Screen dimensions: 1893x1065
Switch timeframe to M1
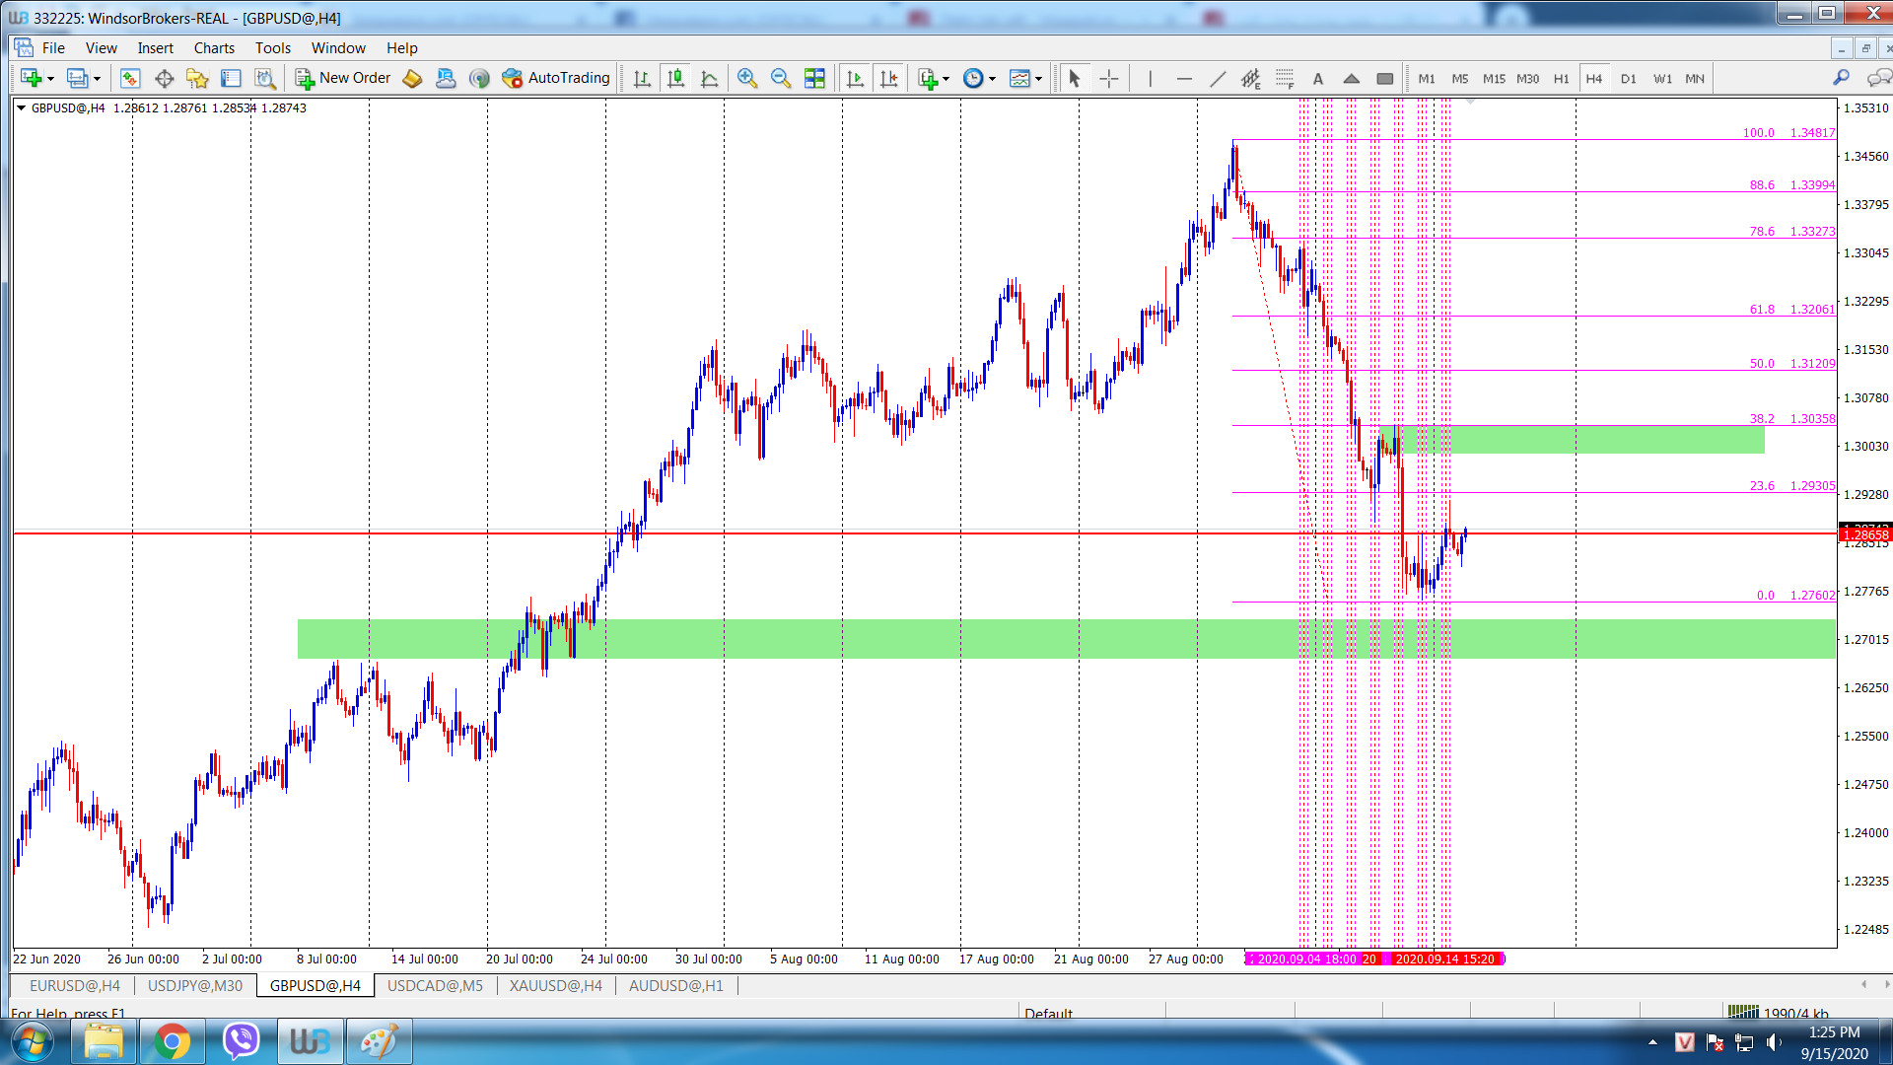pyautogui.click(x=1427, y=78)
